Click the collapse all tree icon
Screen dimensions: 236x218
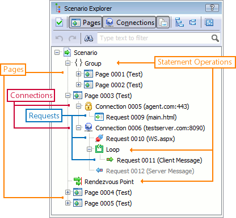pyautogui.click(x=193, y=22)
